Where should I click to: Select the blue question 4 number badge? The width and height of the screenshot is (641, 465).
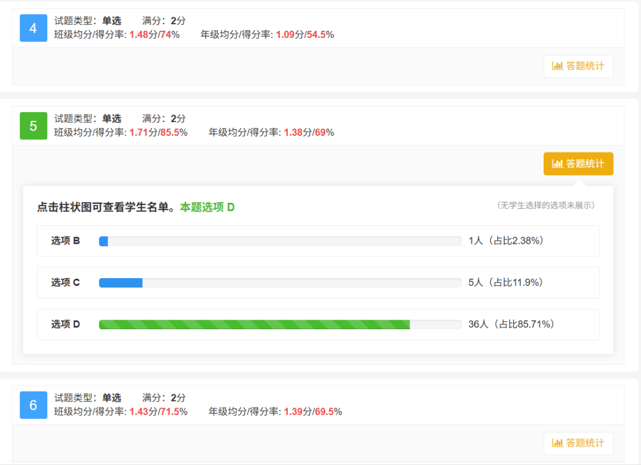(33, 28)
